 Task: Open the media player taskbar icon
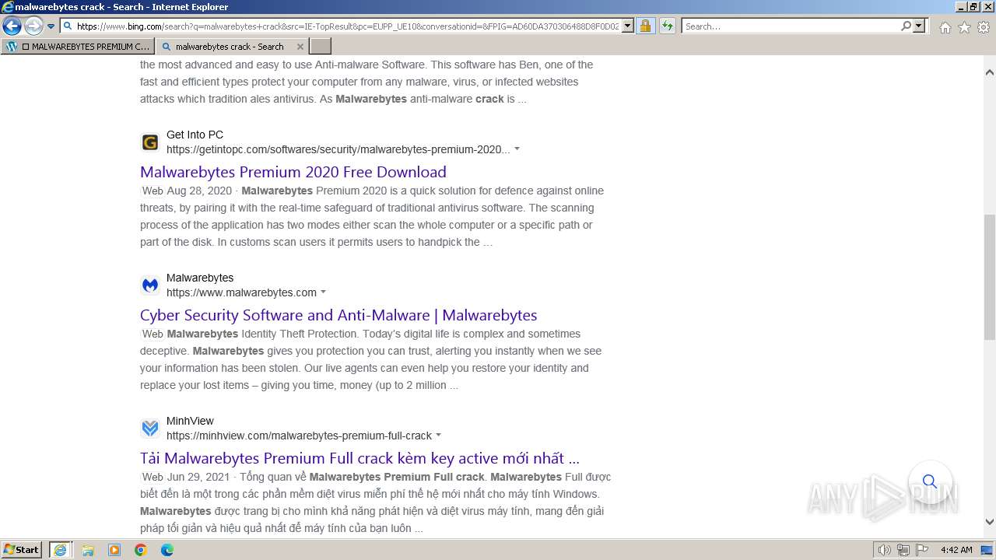(x=114, y=550)
